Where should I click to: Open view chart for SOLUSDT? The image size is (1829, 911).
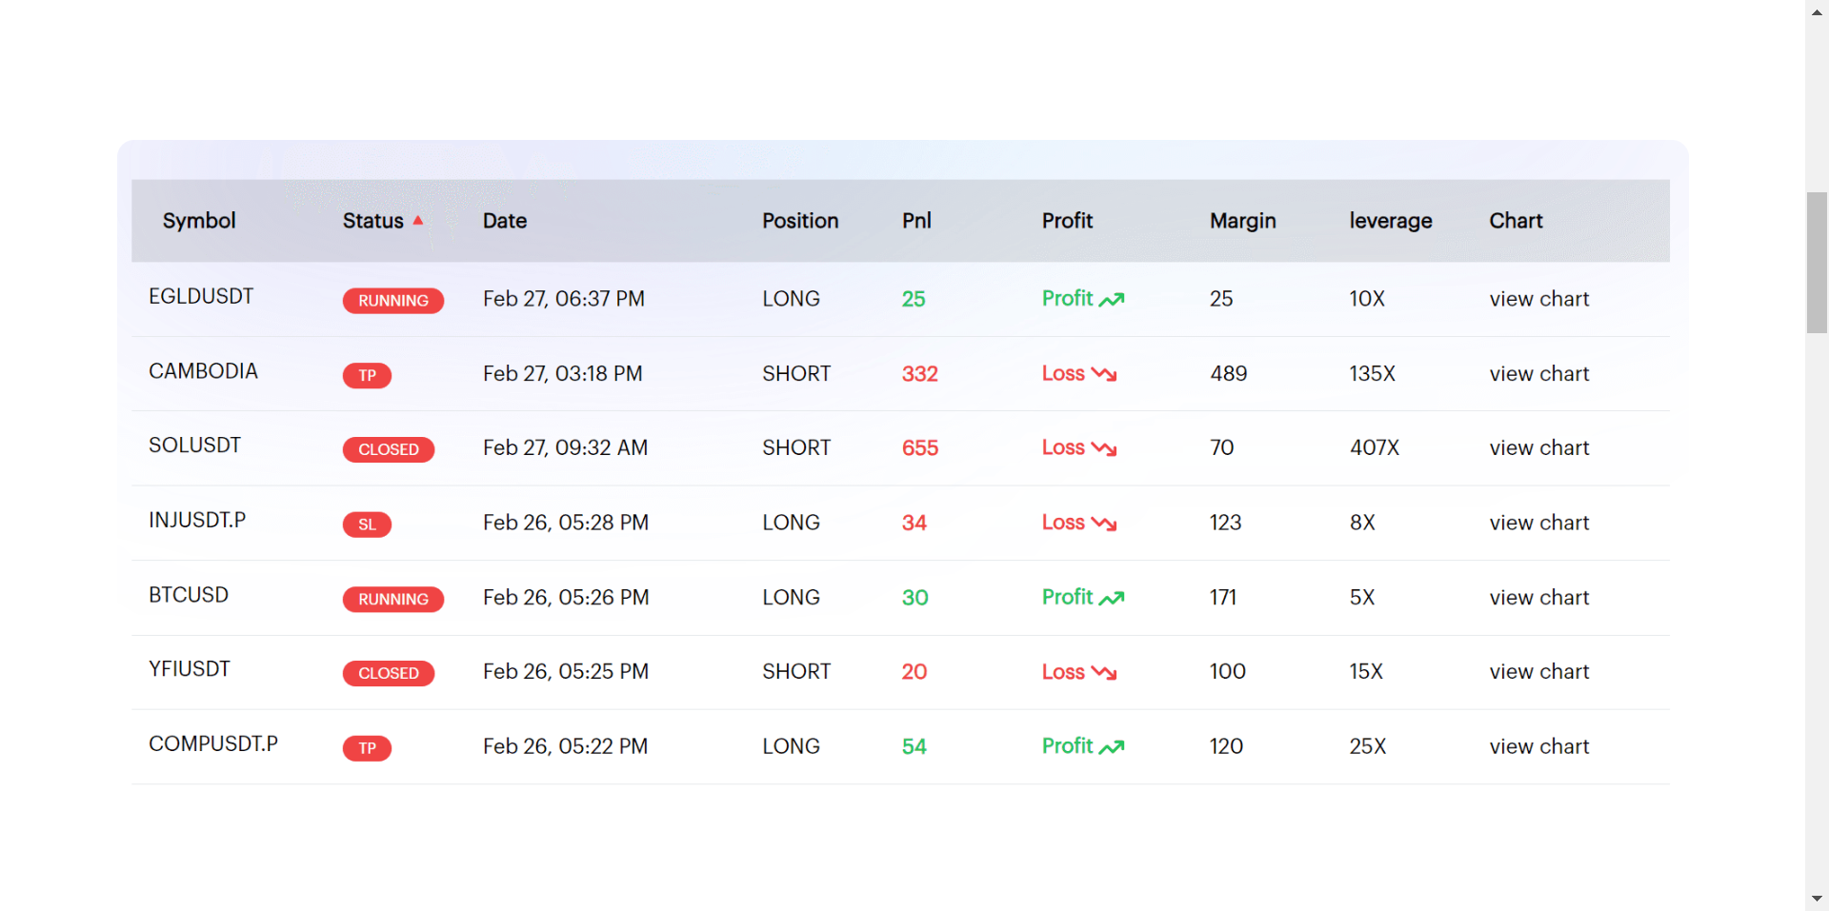click(x=1539, y=448)
